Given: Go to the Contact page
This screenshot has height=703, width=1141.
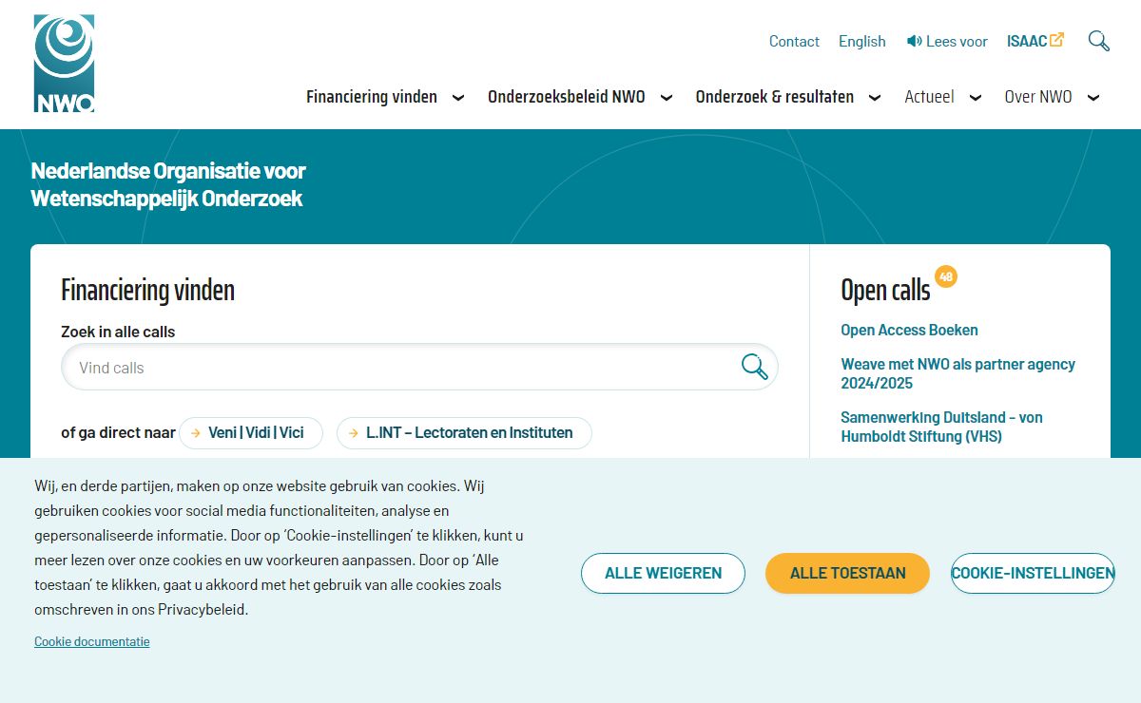Looking at the screenshot, I should tap(794, 41).
